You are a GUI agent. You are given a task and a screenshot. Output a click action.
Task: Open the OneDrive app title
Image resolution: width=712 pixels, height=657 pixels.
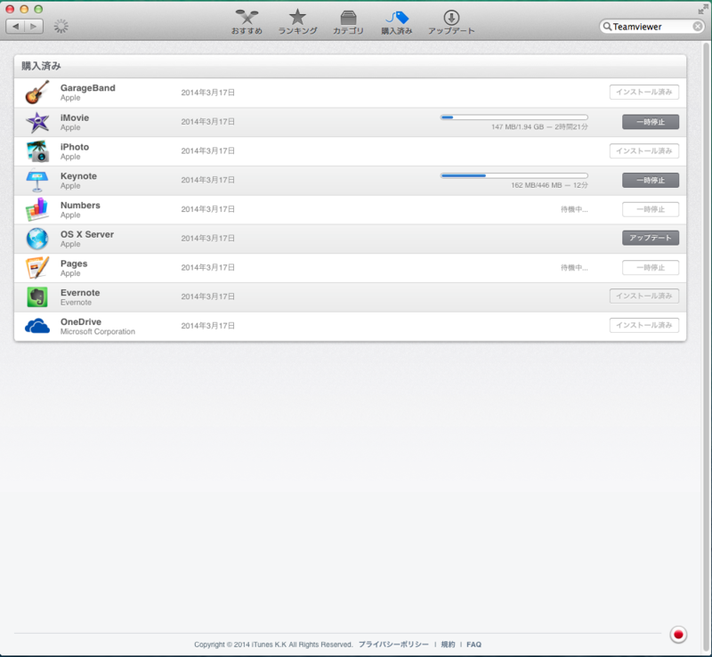point(81,321)
